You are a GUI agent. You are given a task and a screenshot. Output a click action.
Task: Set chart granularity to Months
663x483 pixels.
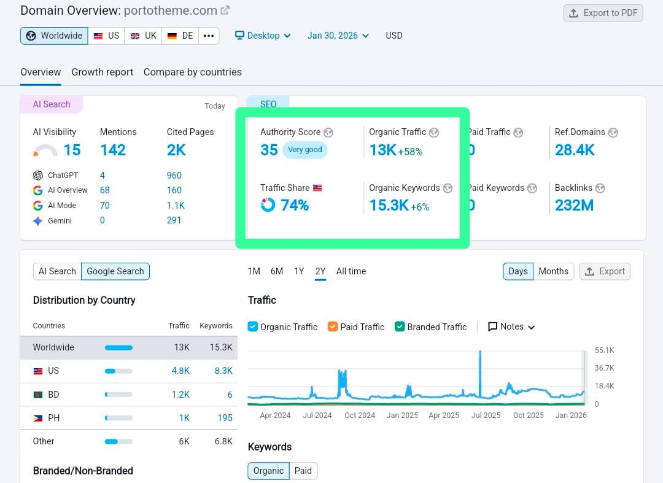pos(554,271)
